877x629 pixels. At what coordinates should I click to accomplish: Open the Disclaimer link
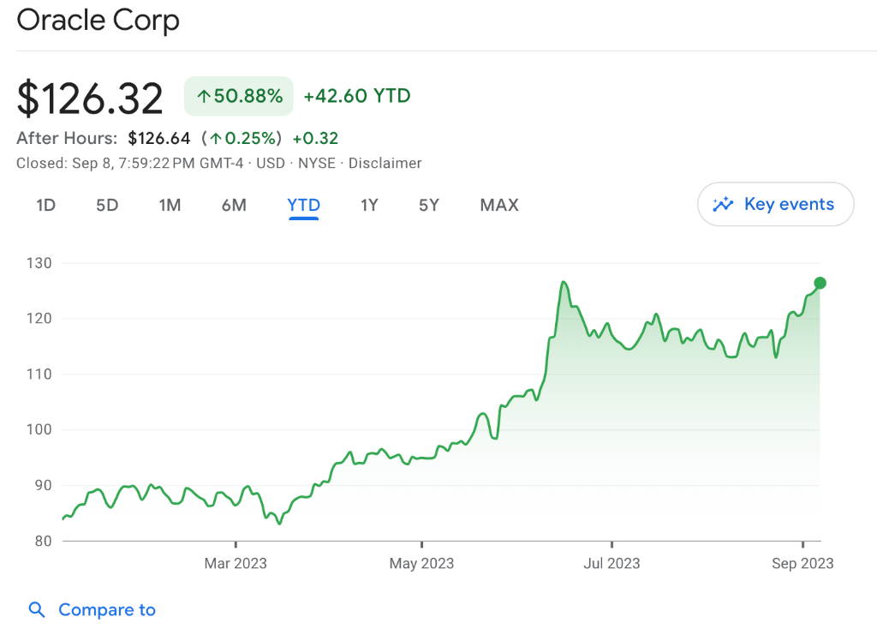point(385,163)
